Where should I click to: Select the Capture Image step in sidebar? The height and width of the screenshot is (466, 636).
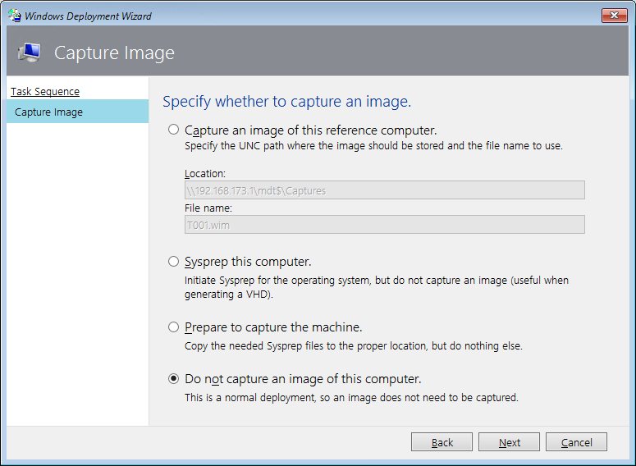77,112
